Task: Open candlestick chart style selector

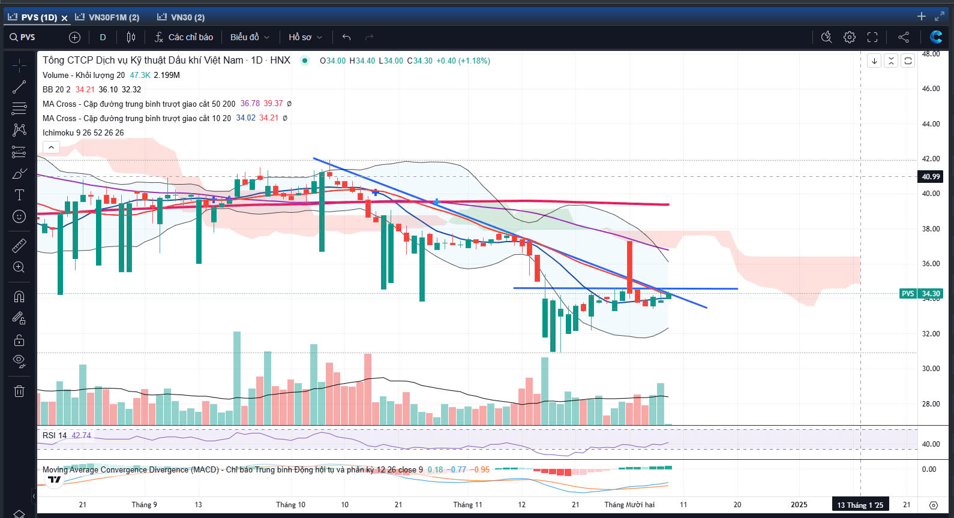Action: 131,37
